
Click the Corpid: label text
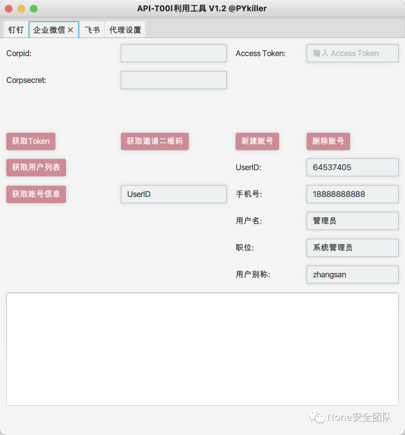19,53
